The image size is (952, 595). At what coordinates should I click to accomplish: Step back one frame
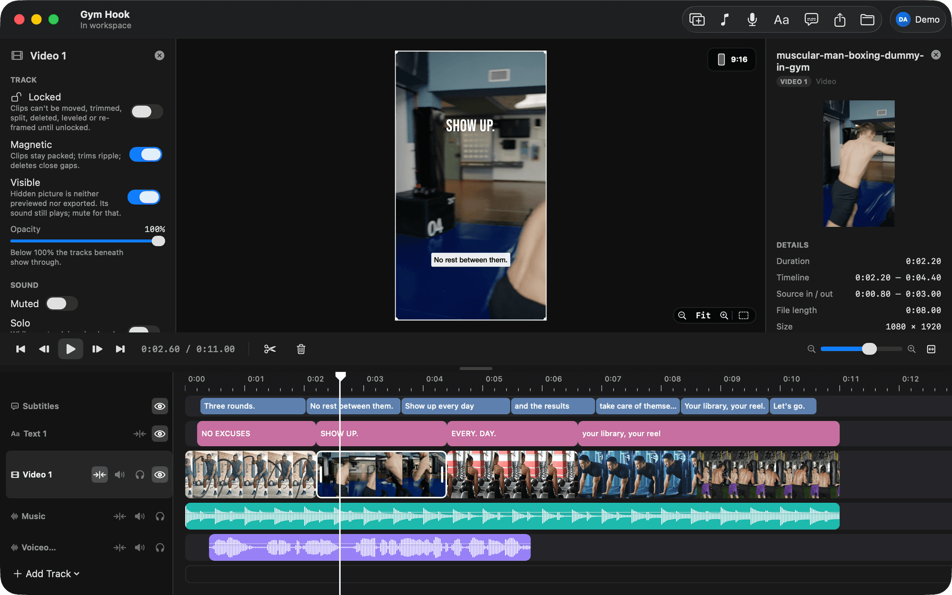44,349
